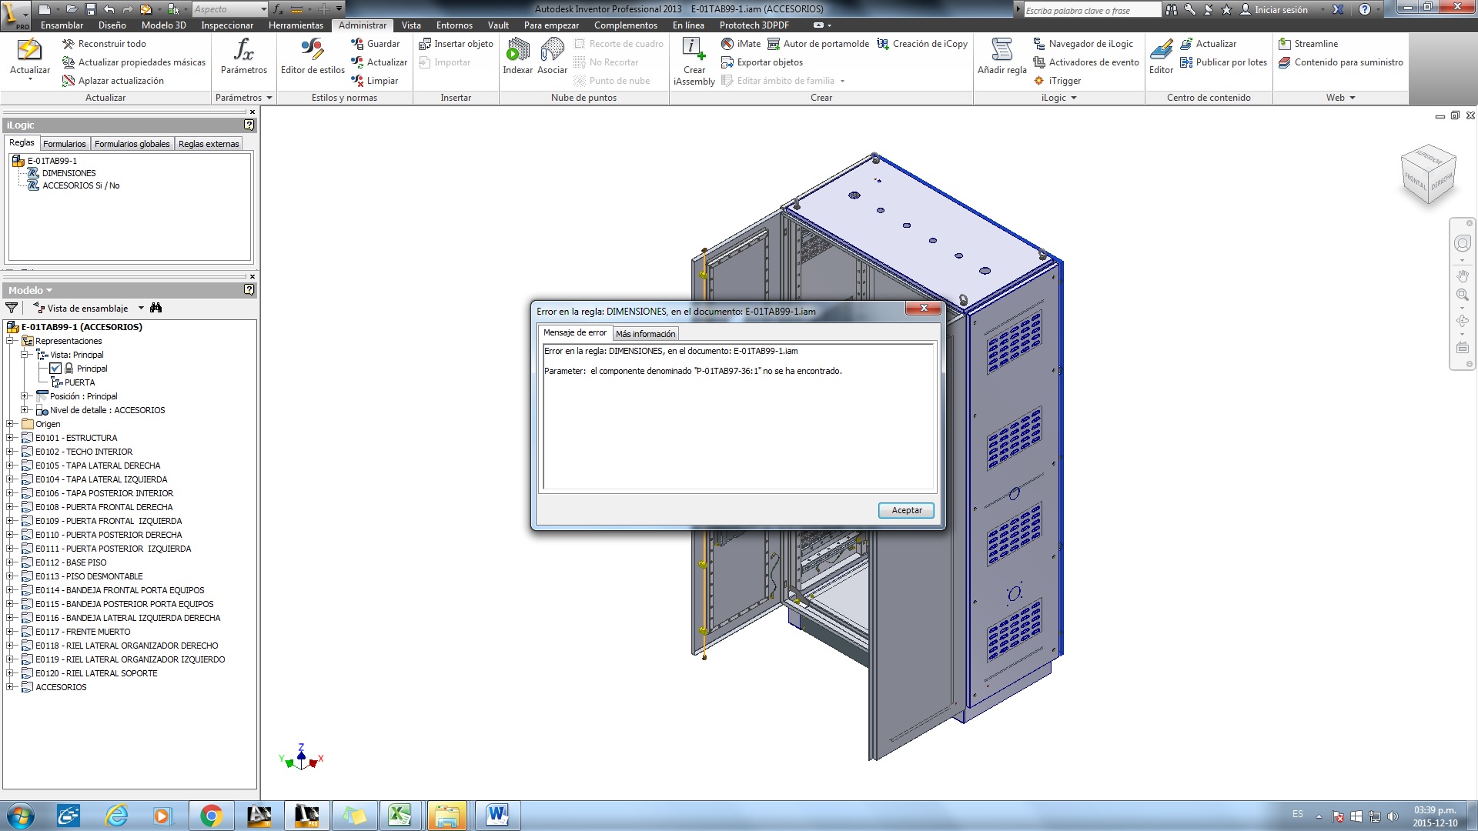Viewport: 1478px width, 831px height.
Task: Expand E0101 - ESTRUCTURA tree node
Action: pyautogui.click(x=10, y=438)
